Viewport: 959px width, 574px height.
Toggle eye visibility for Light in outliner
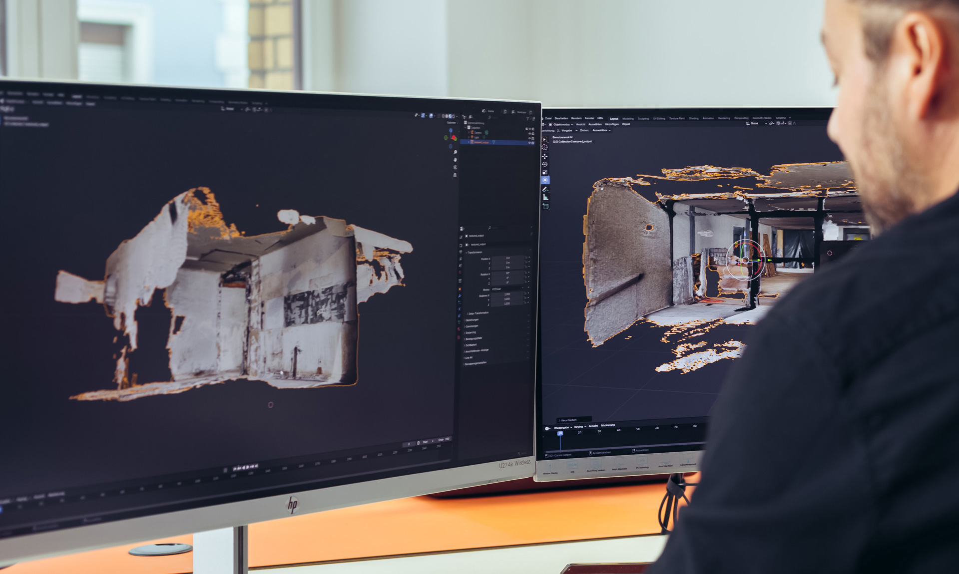[x=530, y=138]
